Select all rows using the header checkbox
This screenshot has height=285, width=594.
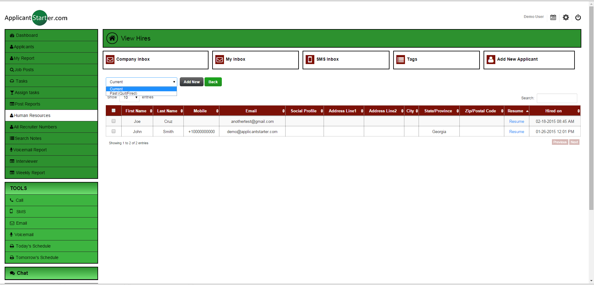113,110
